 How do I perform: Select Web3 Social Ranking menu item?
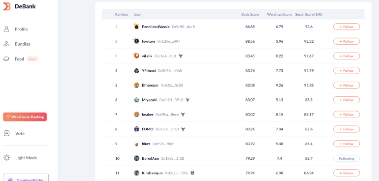[25, 117]
